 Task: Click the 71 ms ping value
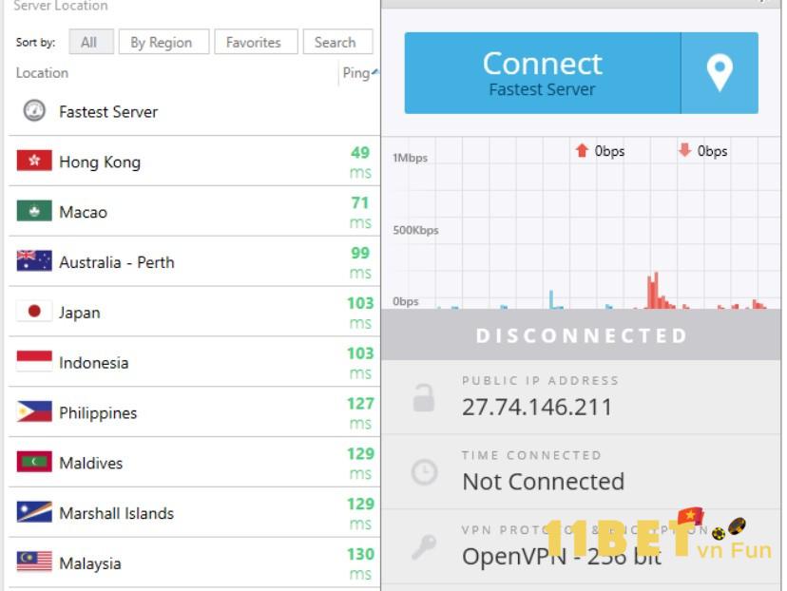(360, 212)
